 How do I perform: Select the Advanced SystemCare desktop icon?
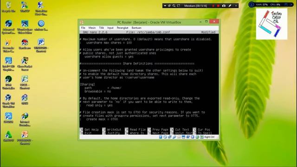tap(8, 27)
